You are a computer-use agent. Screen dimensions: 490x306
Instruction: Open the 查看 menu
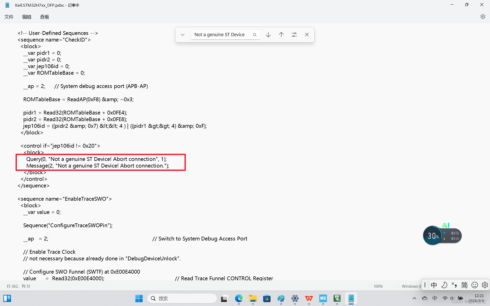44,17
